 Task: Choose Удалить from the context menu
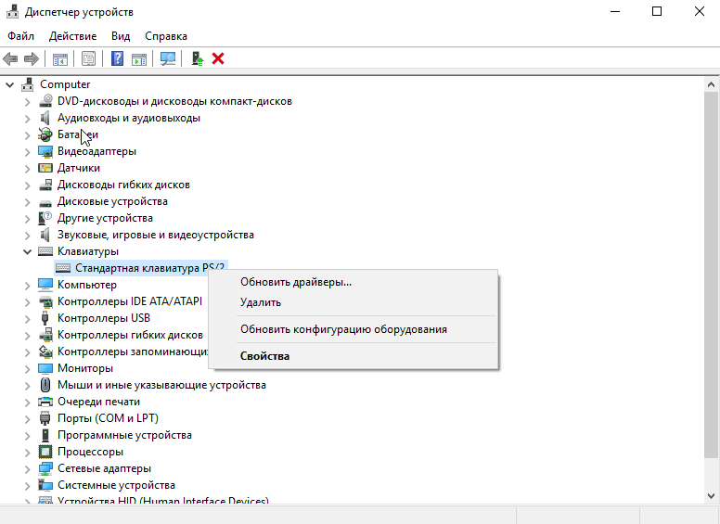pyautogui.click(x=354, y=302)
